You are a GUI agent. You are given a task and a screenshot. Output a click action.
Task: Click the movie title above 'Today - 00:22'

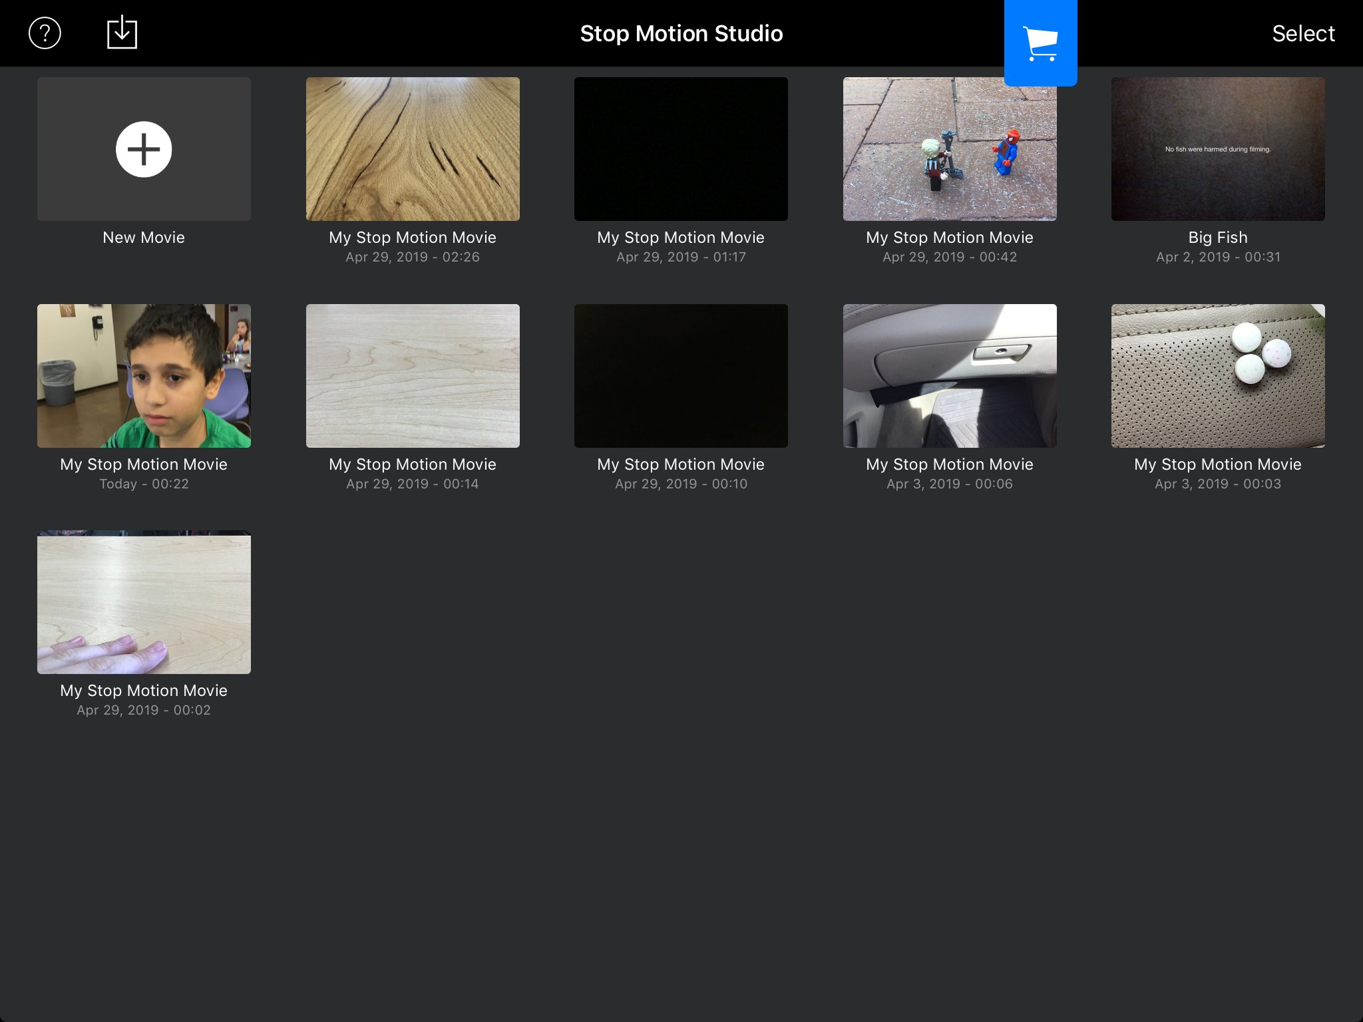(x=144, y=464)
